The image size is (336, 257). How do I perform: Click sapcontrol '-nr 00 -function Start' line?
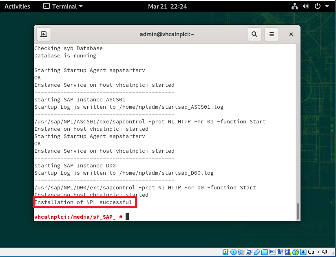pyautogui.click(x=145, y=188)
